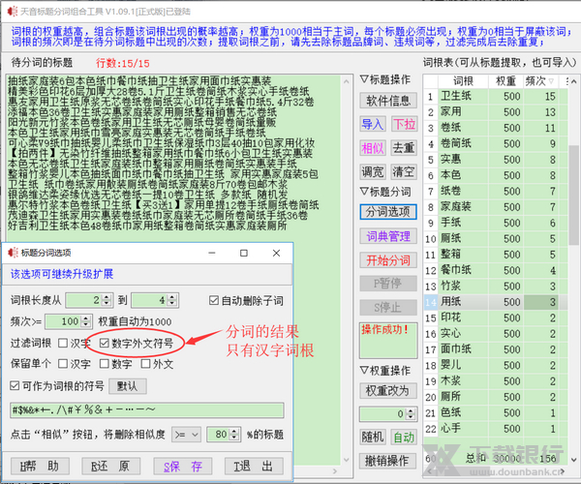Enable 保留单个 汉字 checkbox
This screenshot has height=484, width=581.
tap(63, 364)
